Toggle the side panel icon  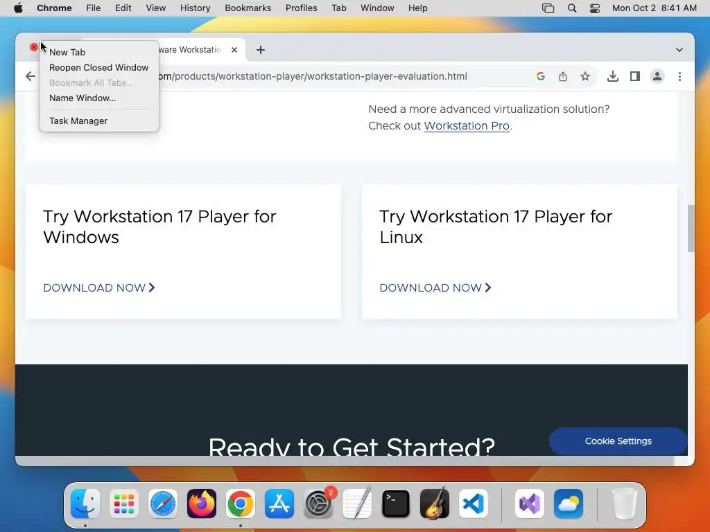635,76
